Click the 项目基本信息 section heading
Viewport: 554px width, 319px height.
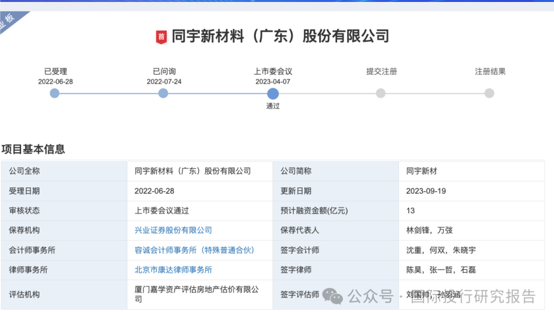[33, 149]
